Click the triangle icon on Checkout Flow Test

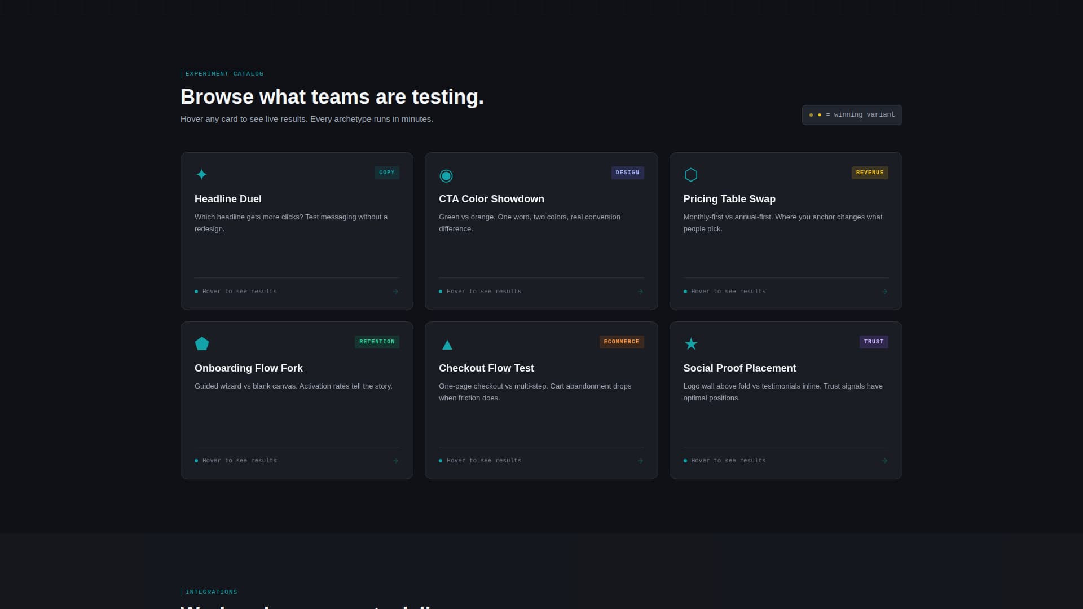447,345
